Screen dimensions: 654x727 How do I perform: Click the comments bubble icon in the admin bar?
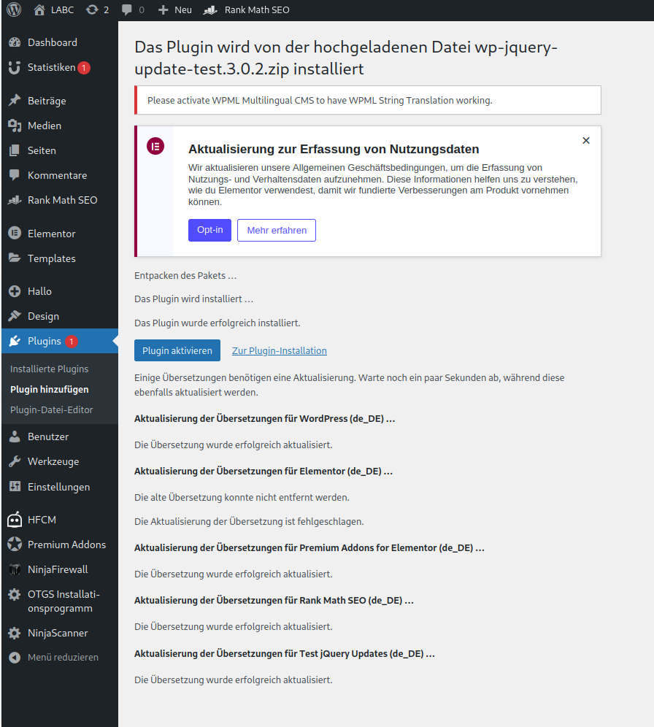[x=126, y=9]
